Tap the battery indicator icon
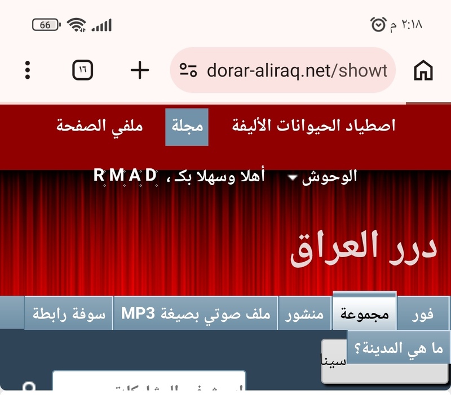Image resolution: width=451 pixels, height=395 pixels. pyautogui.click(x=46, y=25)
